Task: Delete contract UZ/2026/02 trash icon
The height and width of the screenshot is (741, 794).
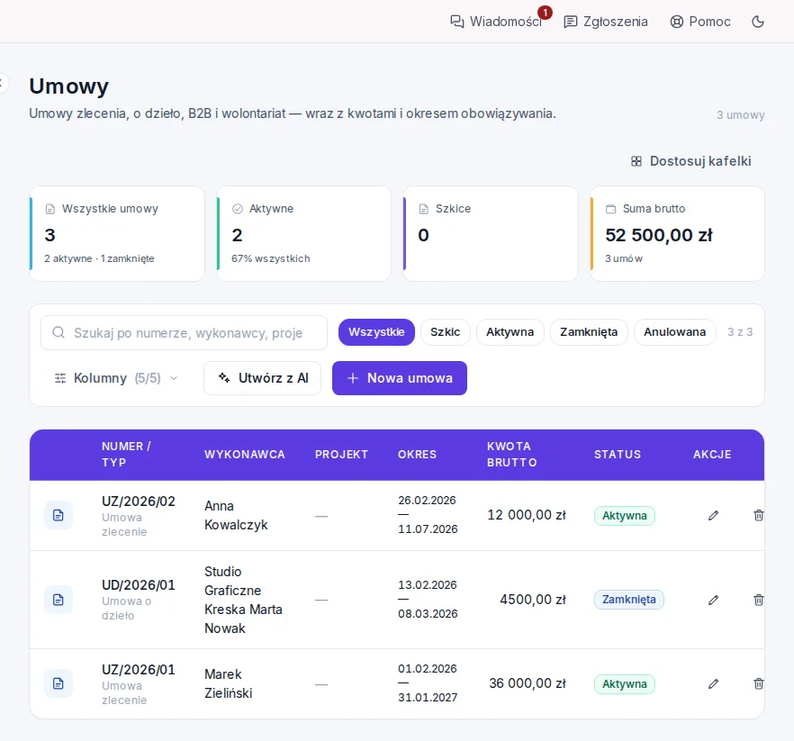Action: 758,516
